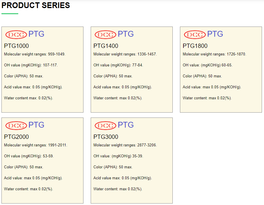Click the DCC logo on PTG1800 card

(194, 35)
